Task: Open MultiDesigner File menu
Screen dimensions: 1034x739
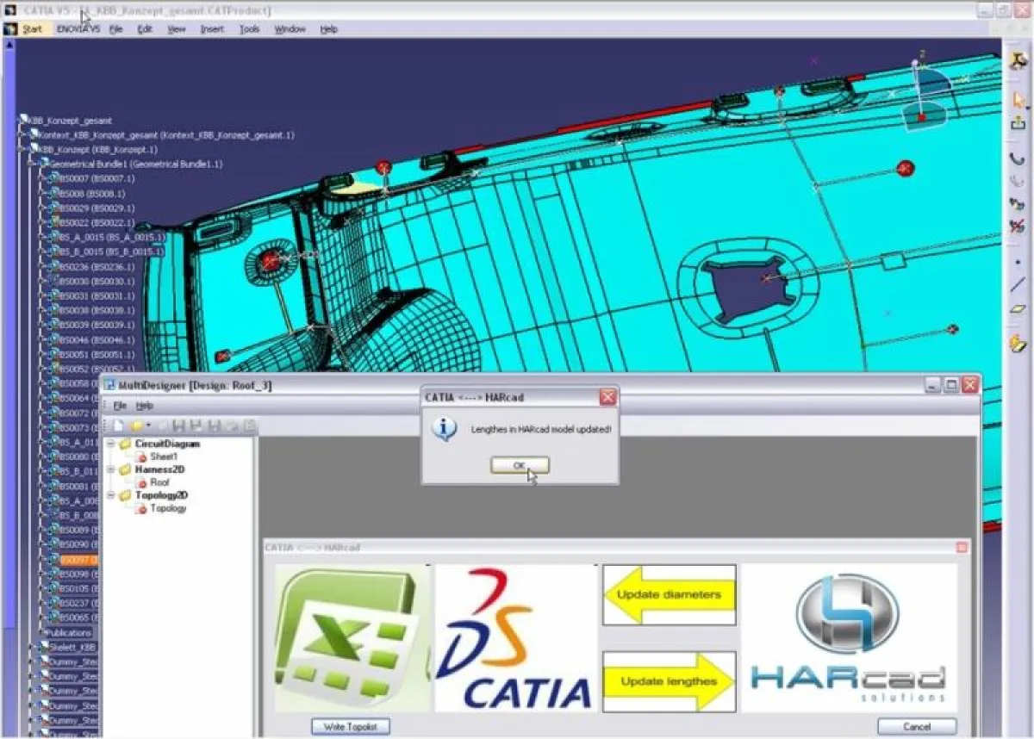Action: coord(120,406)
